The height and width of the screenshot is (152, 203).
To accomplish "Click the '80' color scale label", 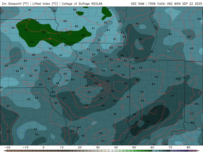I will tap(189, 147).
